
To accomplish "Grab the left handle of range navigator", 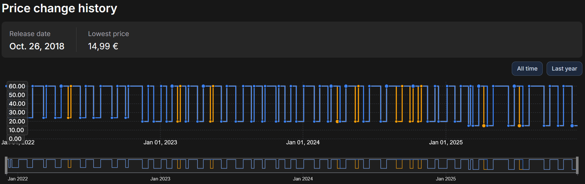I will tap(6, 165).
